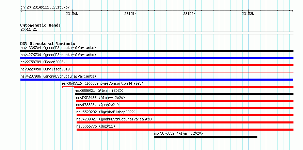Click the Cytogenetic Bands track heading
The height and width of the screenshot is (150, 303).
click(41, 25)
